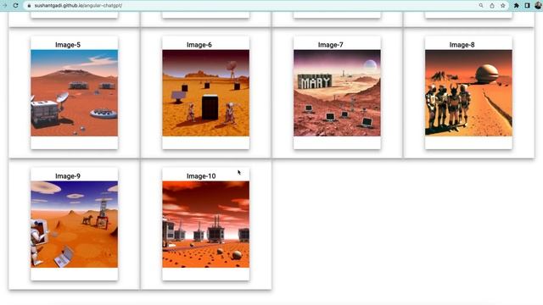Open the extensions puzzle icon
The width and height of the screenshot is (543, 305).
[x=517, y=6]
